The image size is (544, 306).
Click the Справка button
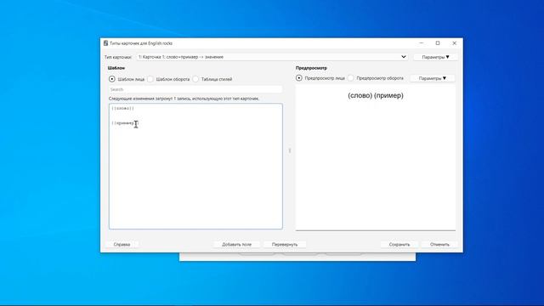coord(122,245)
